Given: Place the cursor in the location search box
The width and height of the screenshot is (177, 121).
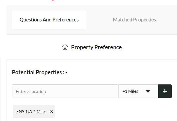Looking at the screenshot, I should [65, 91].
